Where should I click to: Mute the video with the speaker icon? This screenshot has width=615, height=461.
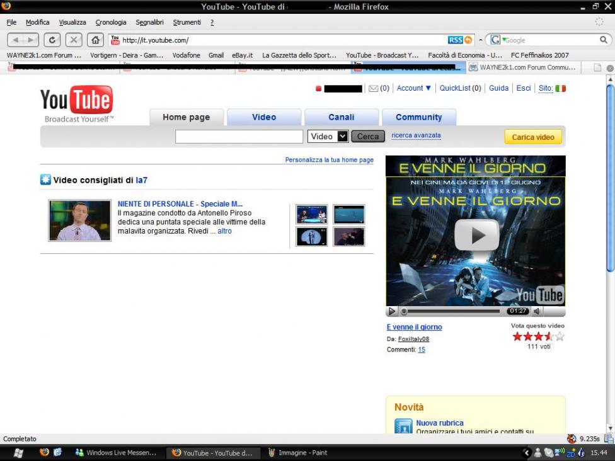click(x=537, y=311)
